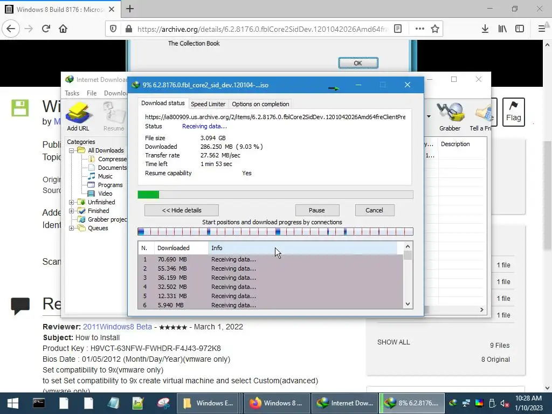Open page actions three-dot menu
The height and width of the screenshot is (414, 552).
pos(419,29)
